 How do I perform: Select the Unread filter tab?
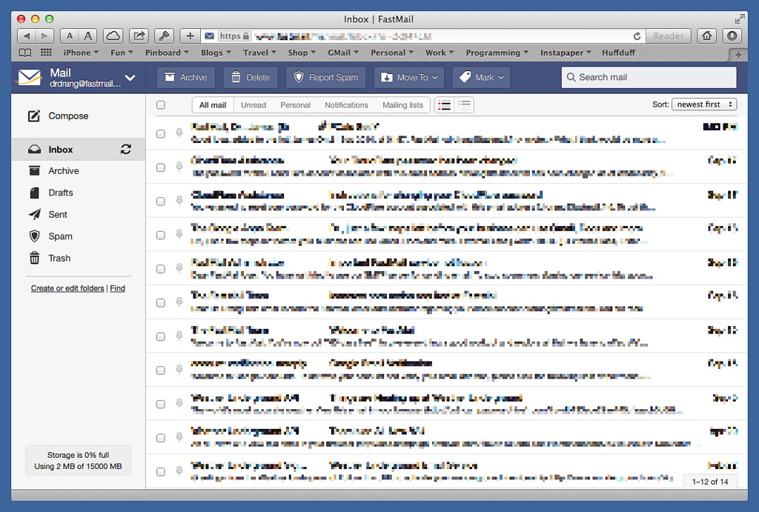[x=253, y=105]
